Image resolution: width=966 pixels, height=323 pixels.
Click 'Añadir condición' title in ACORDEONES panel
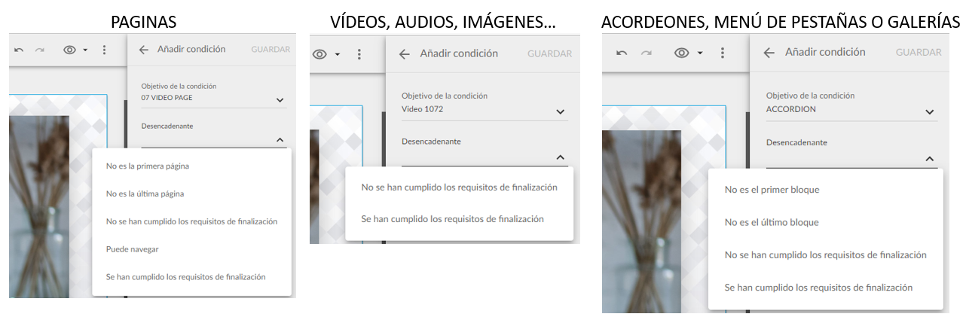click(825, 52)
